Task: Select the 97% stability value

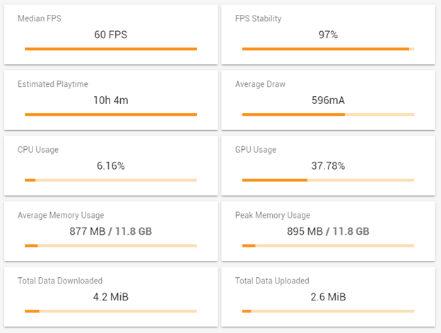Action: coord(328,34)
